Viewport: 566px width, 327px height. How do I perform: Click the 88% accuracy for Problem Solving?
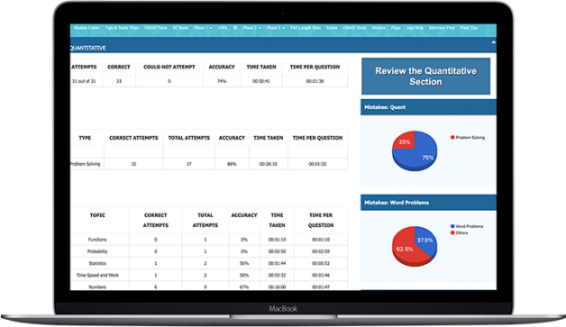pos(232,164)
